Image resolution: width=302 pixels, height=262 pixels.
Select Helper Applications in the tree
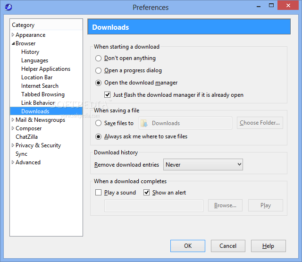pos(46,69)
